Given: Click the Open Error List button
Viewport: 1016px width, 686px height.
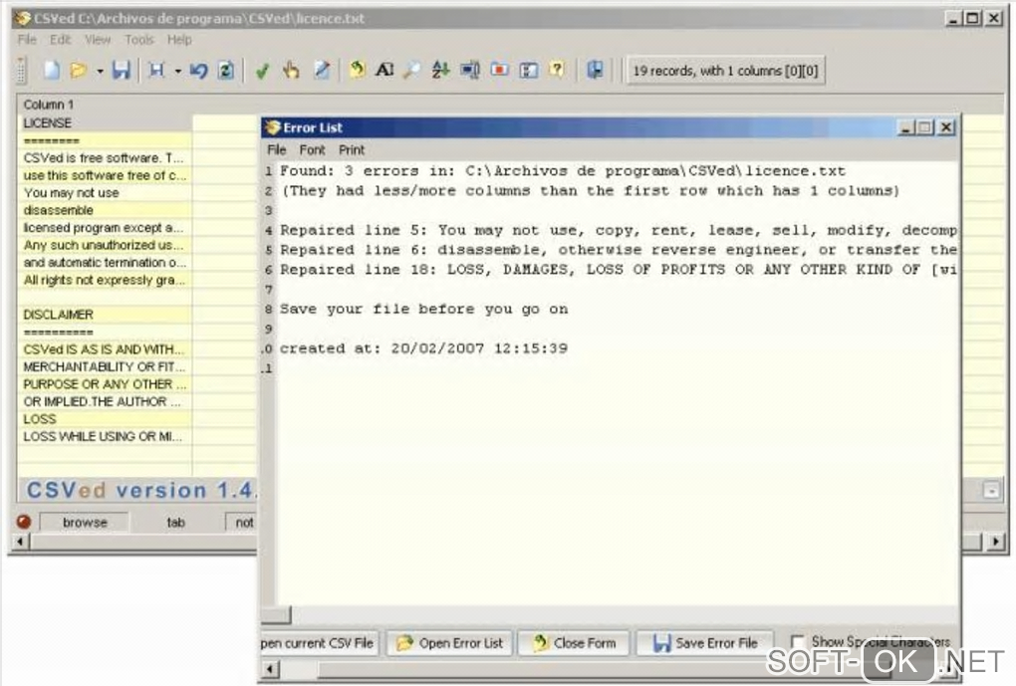Looking at the screenshot, I should pyautogui.click(x=450, y=643).
